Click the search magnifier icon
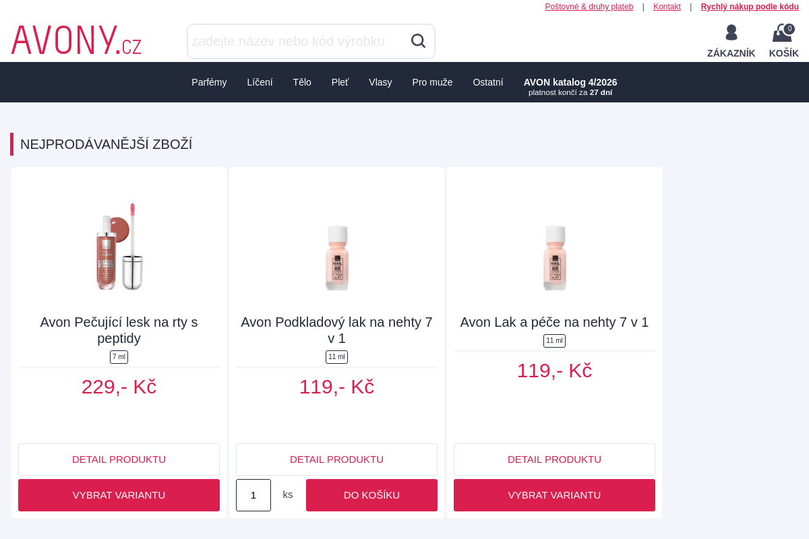Image resolution: width=809 pixels, height=539 pixels. [x=418, y=41]
